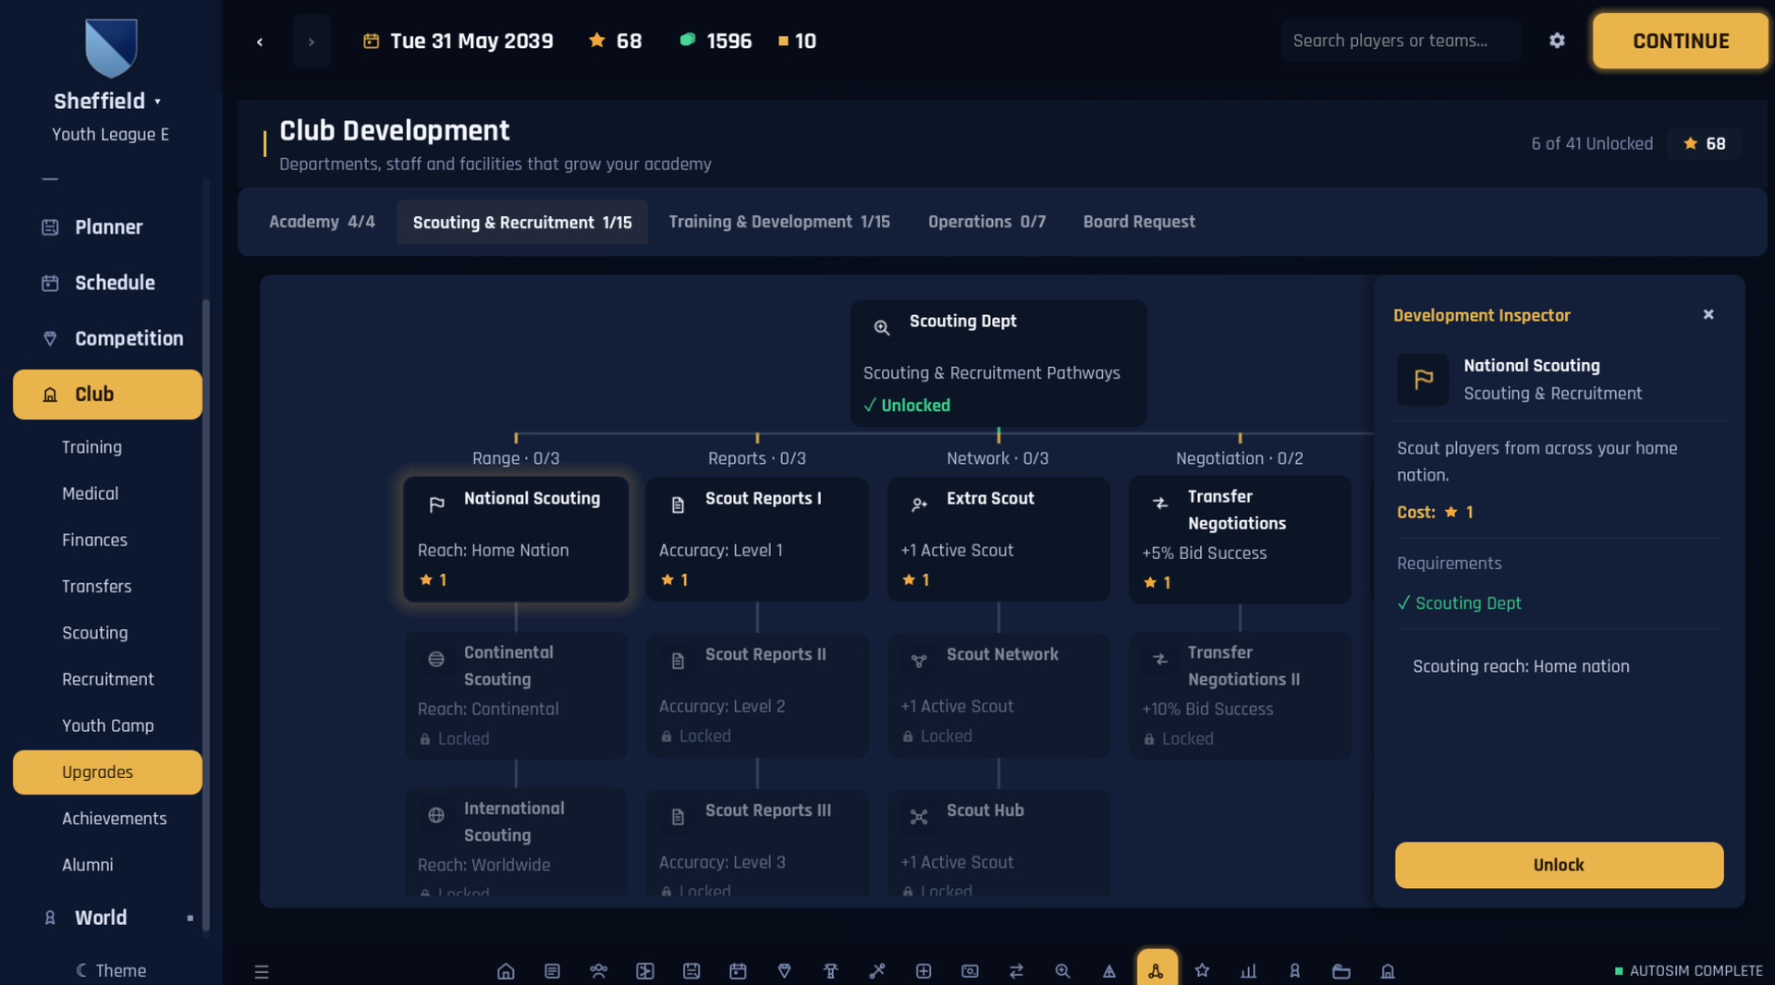Go to the Transfers sub-page
The image size is (1775, 985).
pyautogui.click(x=107, y=586)
